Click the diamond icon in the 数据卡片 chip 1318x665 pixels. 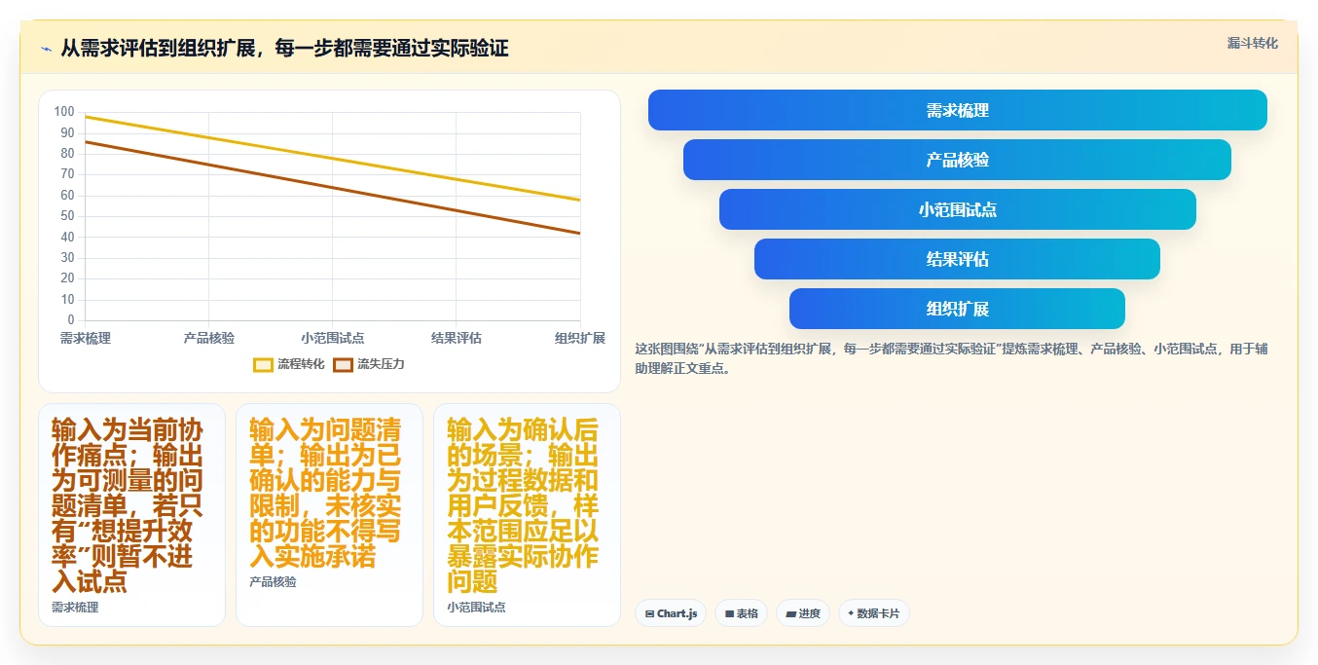[x=851, y=613]
